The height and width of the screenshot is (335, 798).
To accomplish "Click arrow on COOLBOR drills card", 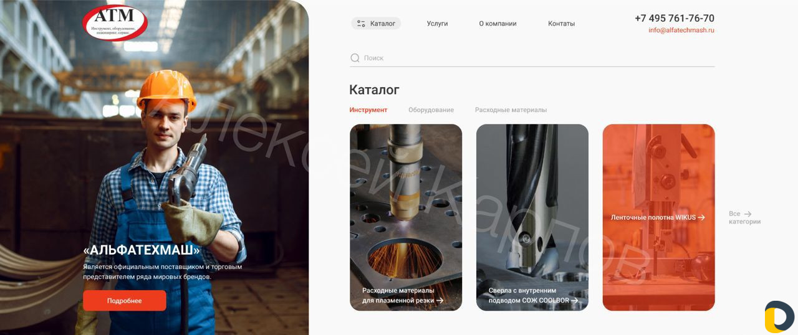I will pos(574,300).
